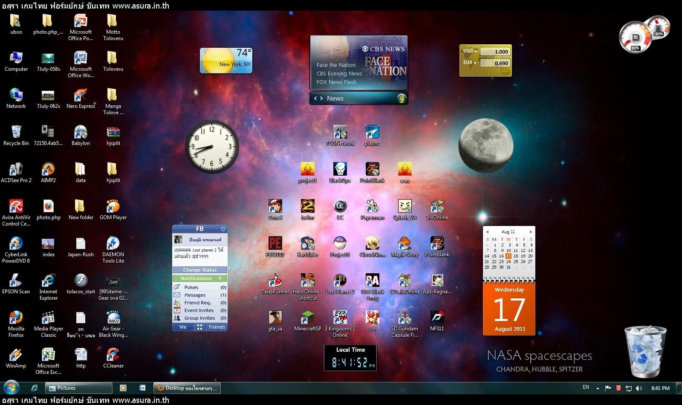Open the FOX News Flash headline
Viewport: 682px width, 405px height.
[x=336, y=82]
